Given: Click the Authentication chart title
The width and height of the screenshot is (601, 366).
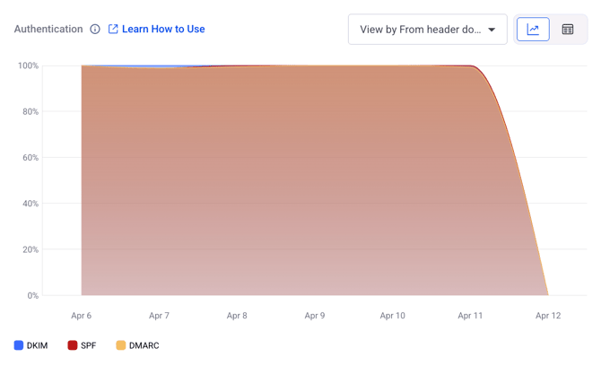Looking at the screenshot, I should (48, 30).
